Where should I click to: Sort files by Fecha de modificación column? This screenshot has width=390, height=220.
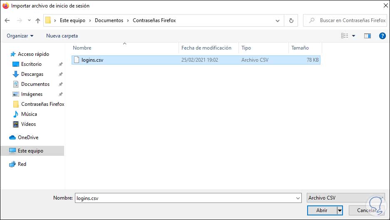pos(206,48)
